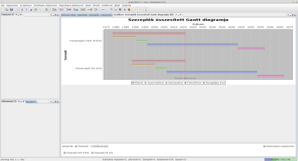Click the new file toolbar icon
This screenshot has height=161, width=298.
3,9
